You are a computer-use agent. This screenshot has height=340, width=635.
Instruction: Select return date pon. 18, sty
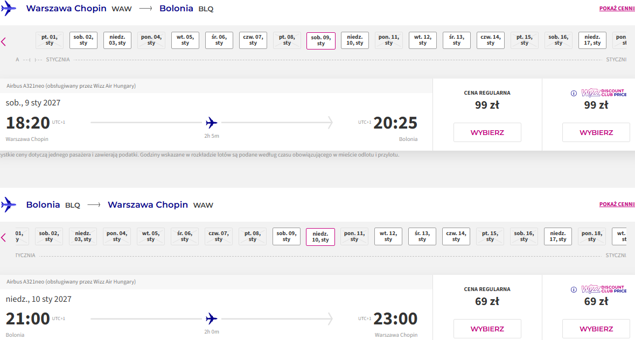tap(592, 237)
